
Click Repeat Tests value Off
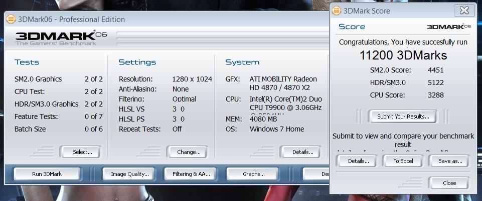point(177,129)
